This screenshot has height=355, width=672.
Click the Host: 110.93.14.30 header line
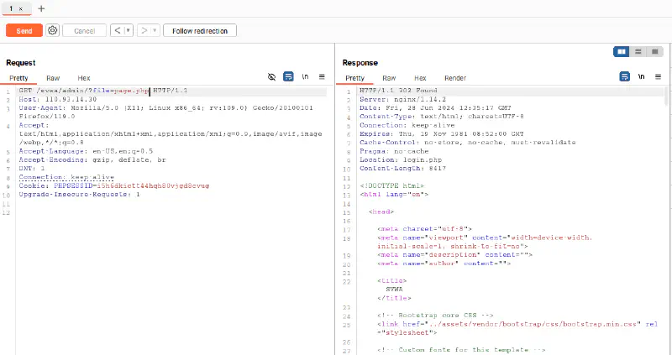tap(58, 99)
